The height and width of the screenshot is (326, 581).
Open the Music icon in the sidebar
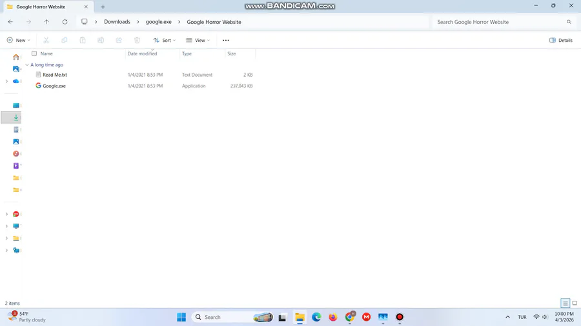click(16, 153)
